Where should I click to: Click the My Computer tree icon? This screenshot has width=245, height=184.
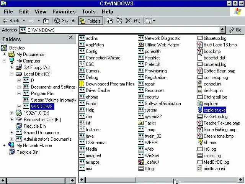click(11, 61)
